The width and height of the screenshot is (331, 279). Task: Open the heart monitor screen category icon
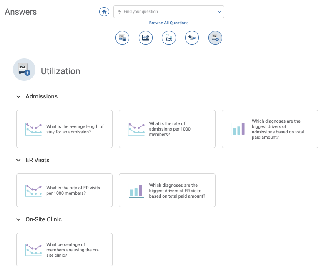tap(145, 38)
